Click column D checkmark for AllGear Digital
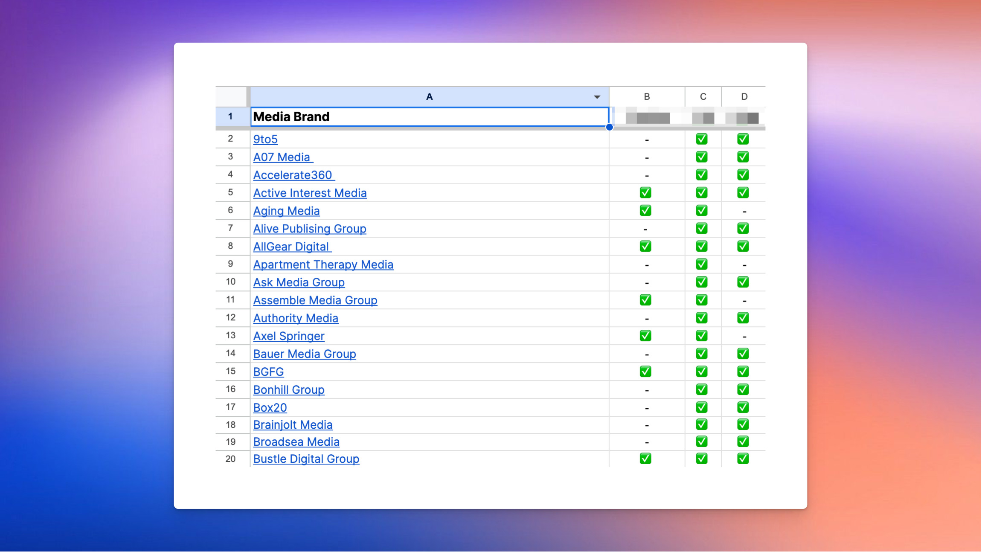The width and height of the screenshot is (982, 552). (743, 247)
